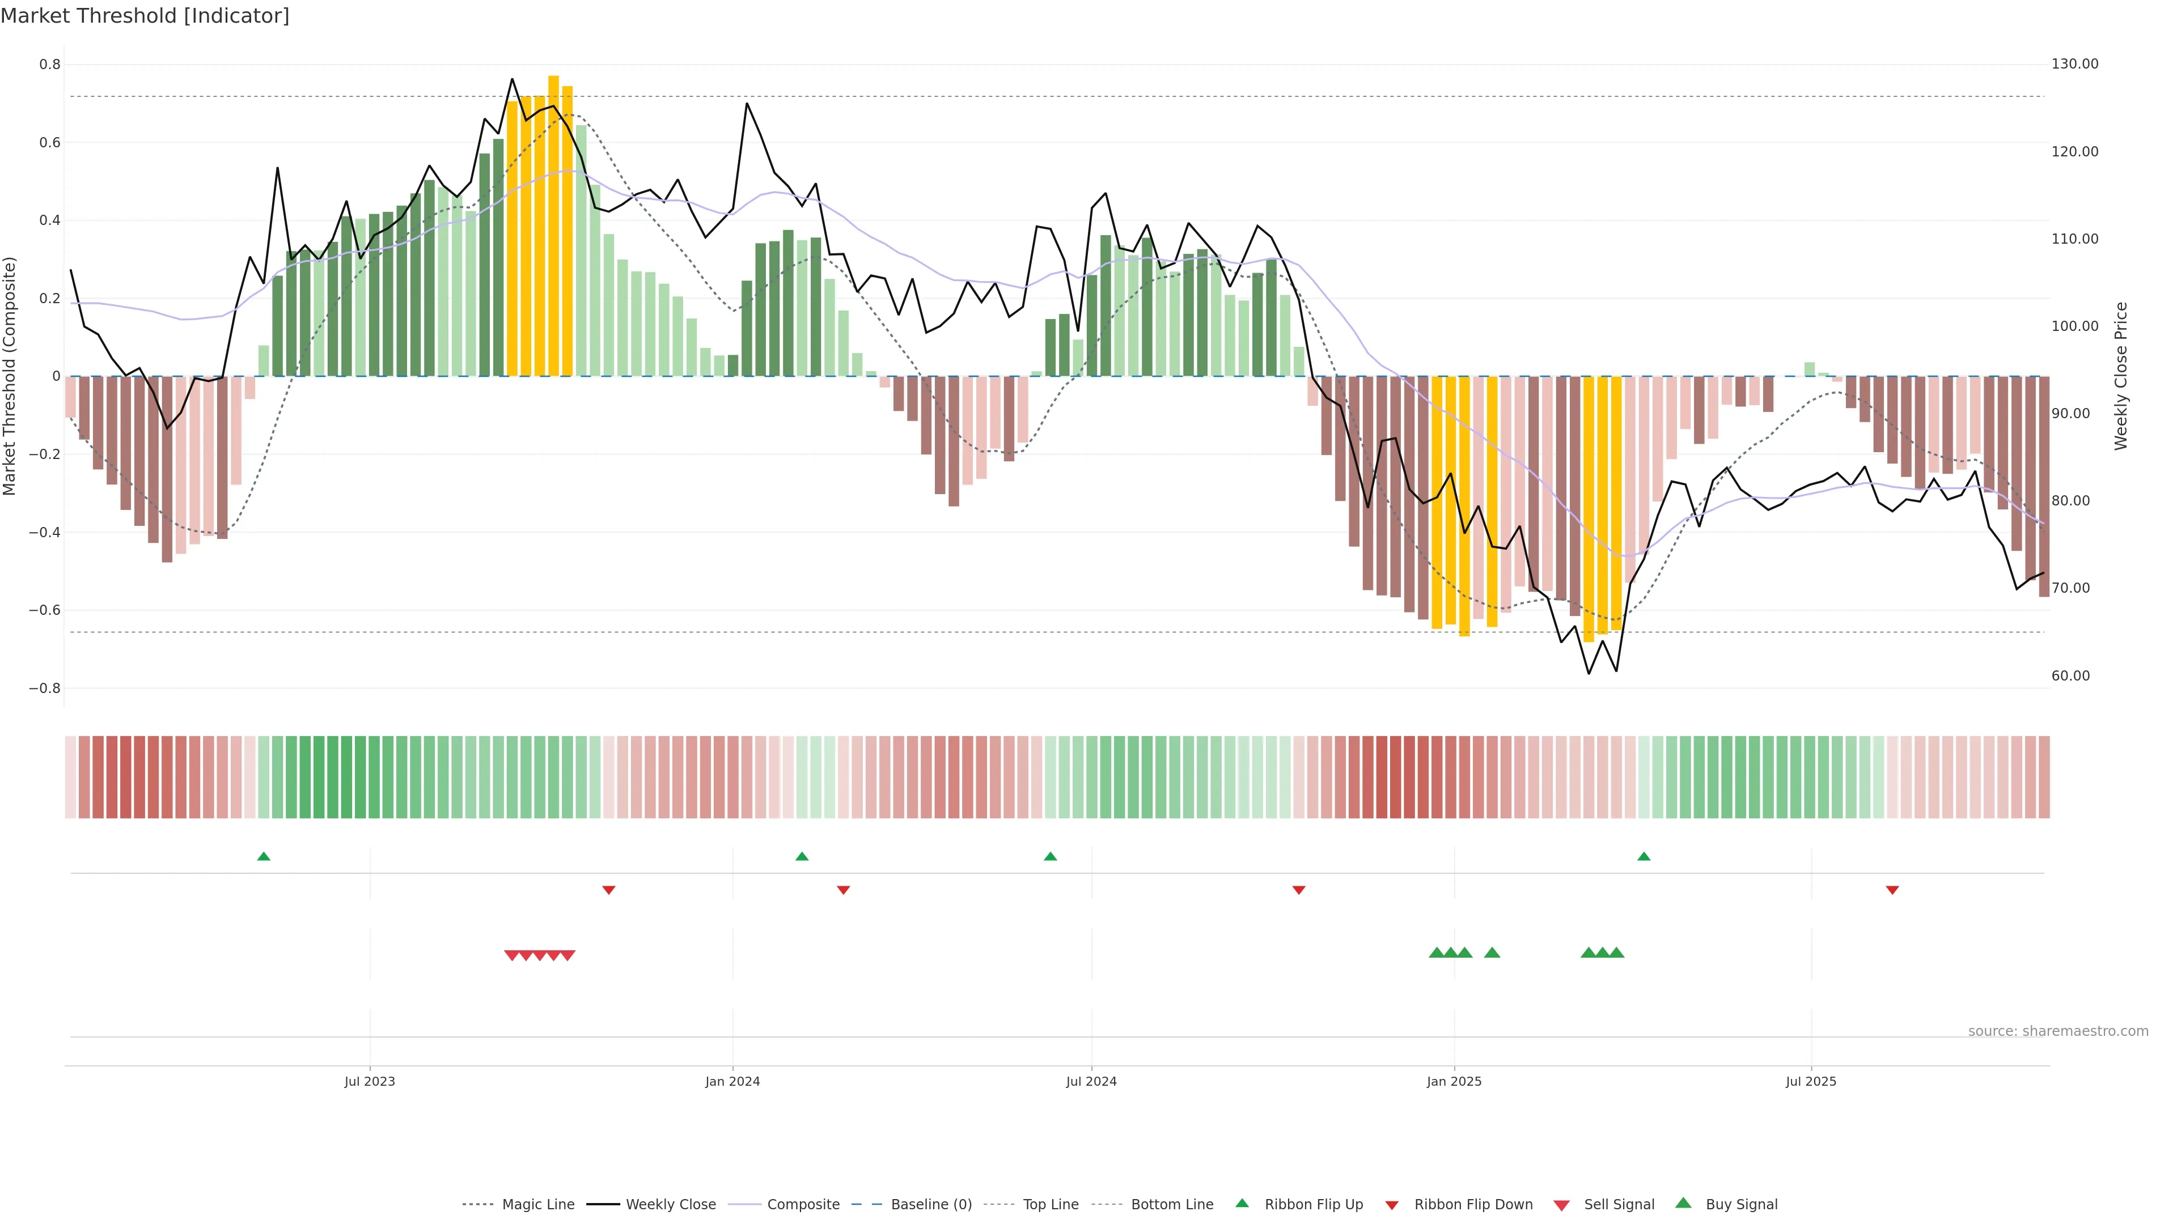Click the leftmost green ribbon flip up marker
Image resolution: width=2177 pixels, height=1224 pixels.
(x=264, y=857)
